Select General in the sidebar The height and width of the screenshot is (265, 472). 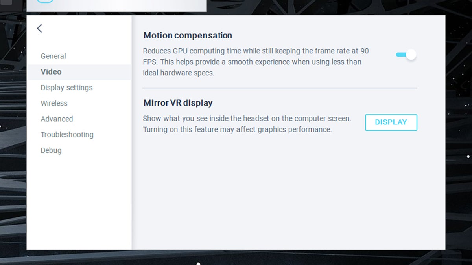pyautogui.click(x=53, y=56)
